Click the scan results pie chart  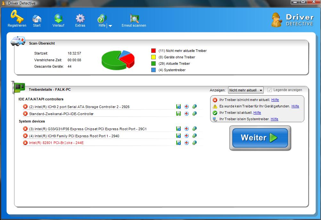point(118,60)
